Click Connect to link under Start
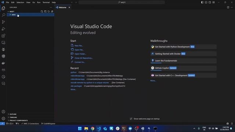The height and width of the screenshot is (132, 235). (80, 62)
